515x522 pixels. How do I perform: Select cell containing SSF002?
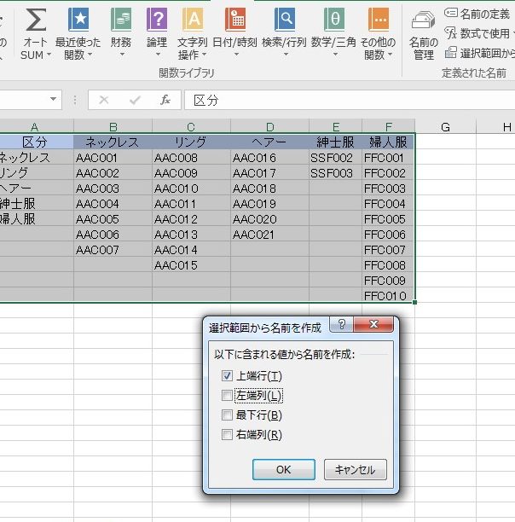point(336,158)
